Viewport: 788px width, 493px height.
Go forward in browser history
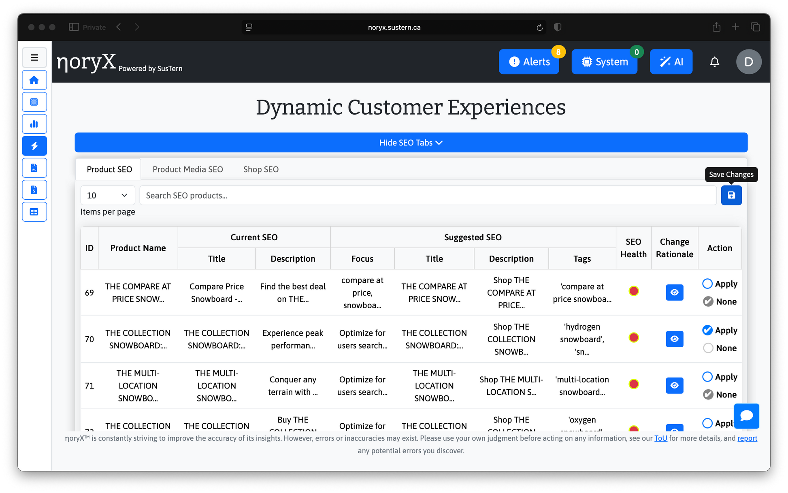137,27
